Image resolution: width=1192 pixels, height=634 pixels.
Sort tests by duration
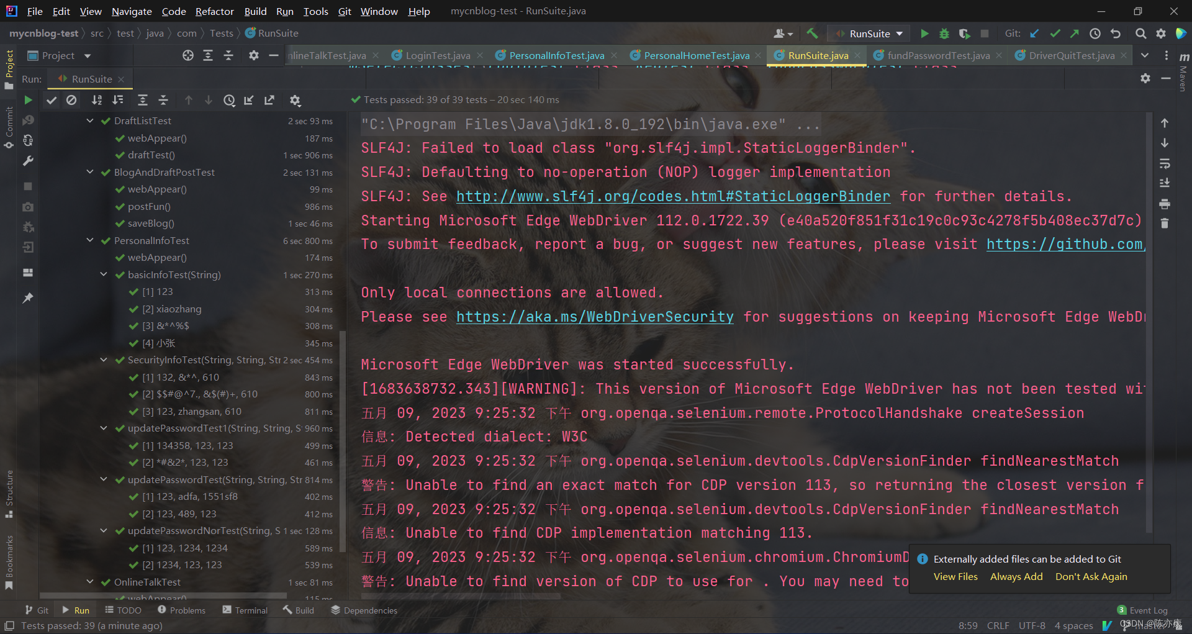click(118, 100)
